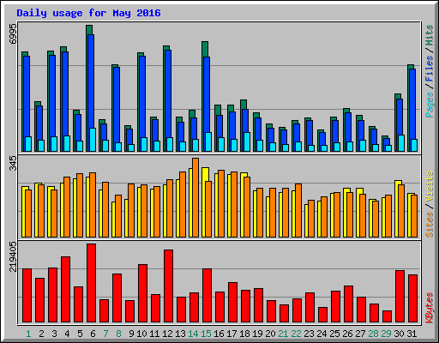This screenshot has width=439, height=343.
Task: Click the orange visits bar for day 14
Action: tap(195, 197)
